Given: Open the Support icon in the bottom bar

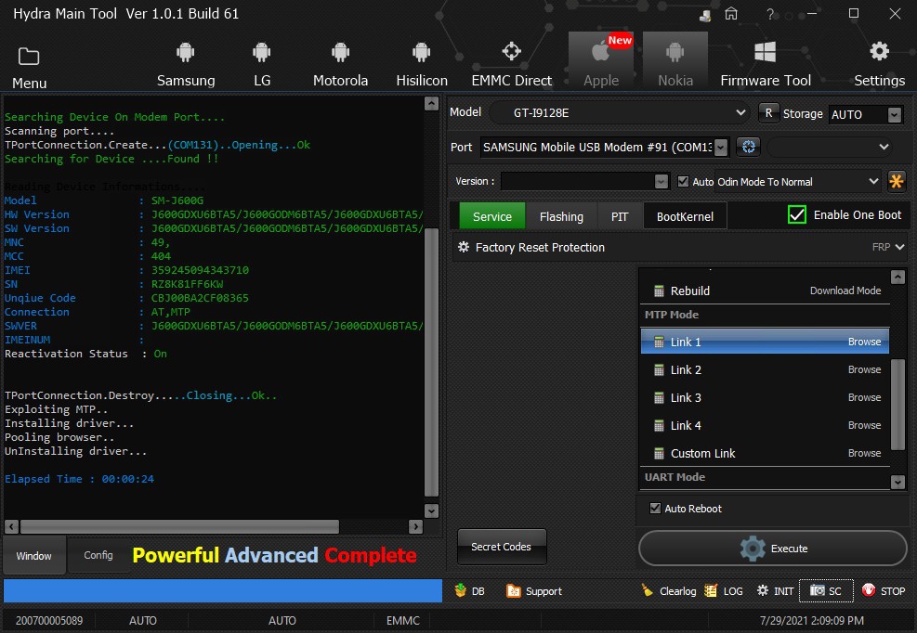Looking at the screenshot, I should pos(514,590).
